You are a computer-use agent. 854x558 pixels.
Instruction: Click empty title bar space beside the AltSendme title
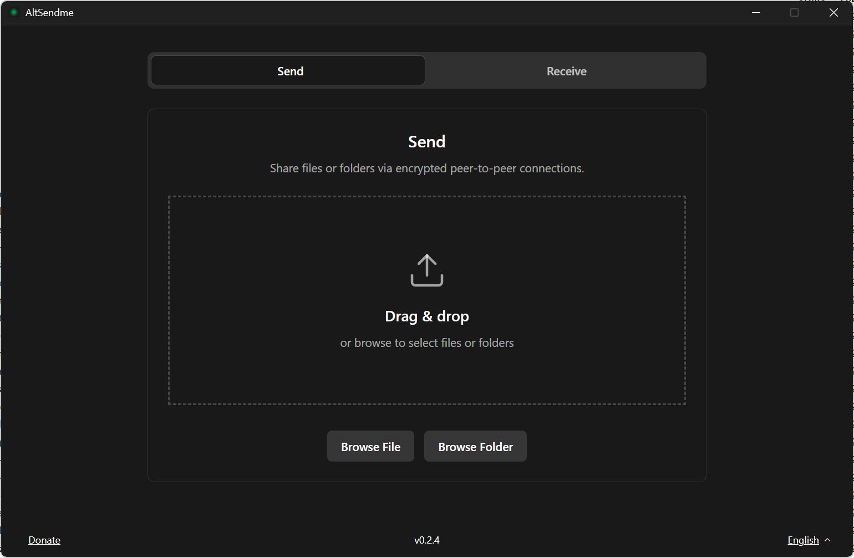tap(388, 12)
